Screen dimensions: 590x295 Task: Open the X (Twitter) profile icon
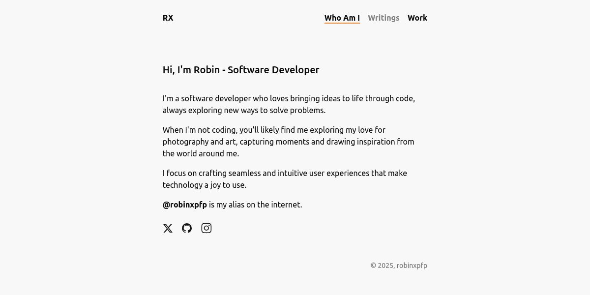168,228
